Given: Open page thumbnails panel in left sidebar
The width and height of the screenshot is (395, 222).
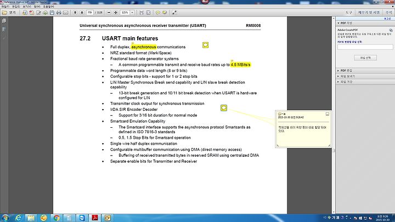Looking at the screenshot, I should point(4,21).
